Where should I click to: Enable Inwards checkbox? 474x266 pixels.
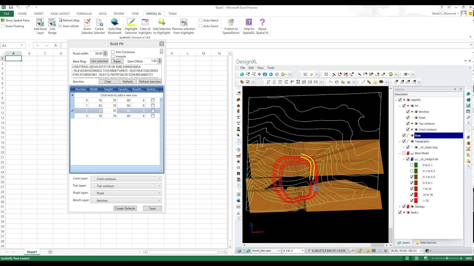[113, 57]
